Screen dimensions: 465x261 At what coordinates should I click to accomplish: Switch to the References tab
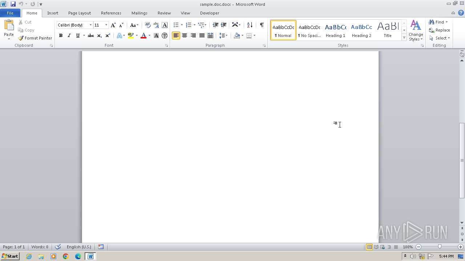coord(111,13)
